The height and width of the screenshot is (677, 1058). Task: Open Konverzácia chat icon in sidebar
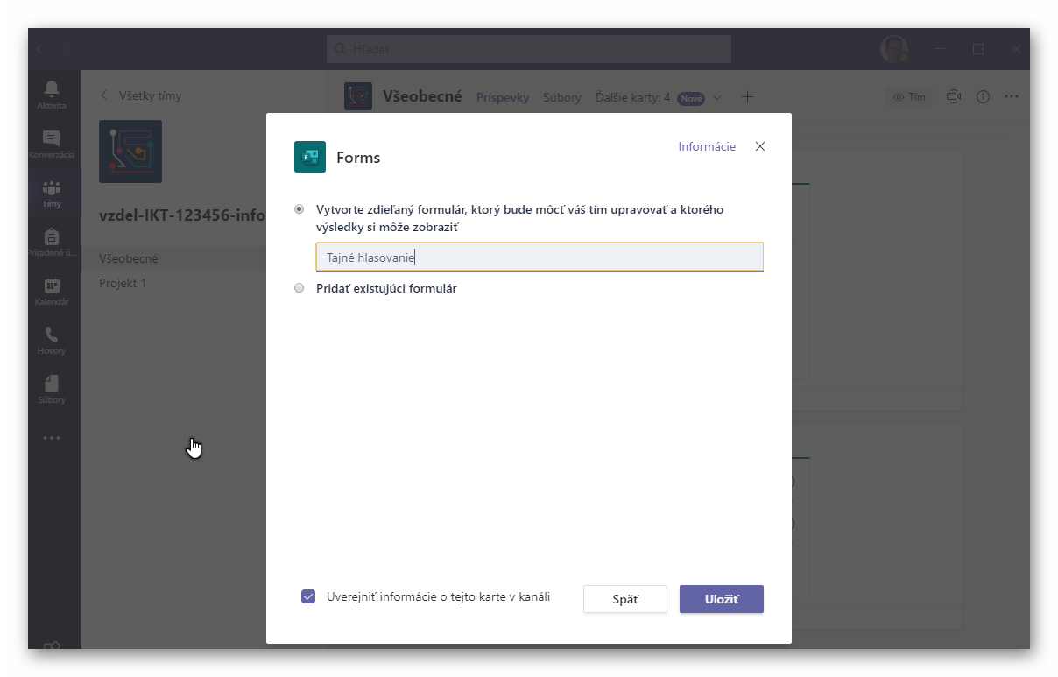(52, 138)
